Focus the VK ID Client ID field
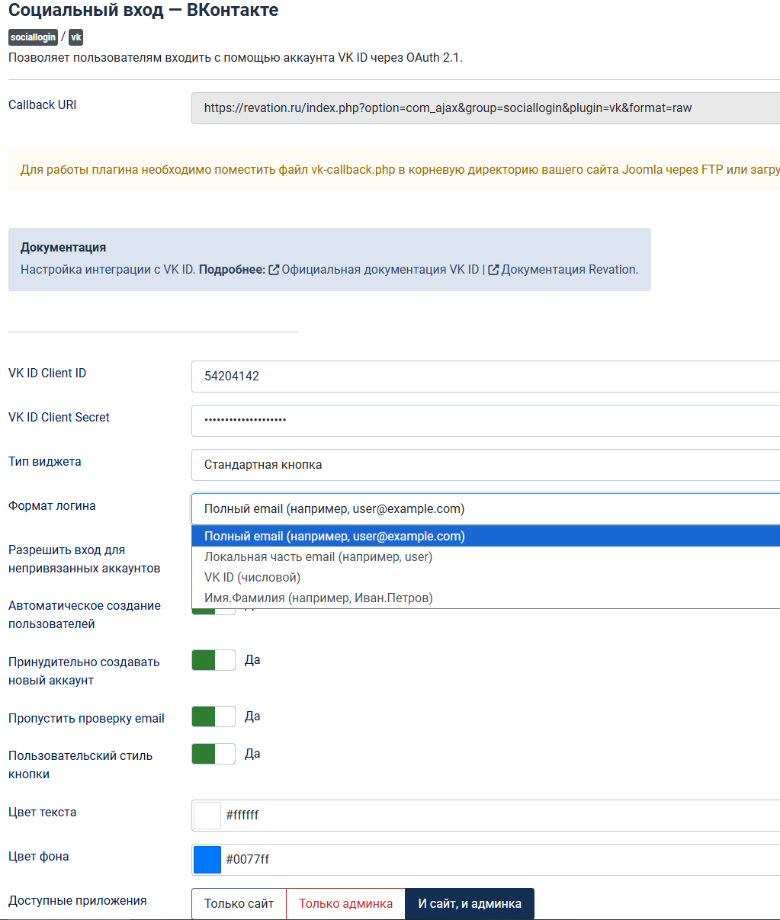The height and width of the screenshot is (920, 780). (x=485, y=377)
